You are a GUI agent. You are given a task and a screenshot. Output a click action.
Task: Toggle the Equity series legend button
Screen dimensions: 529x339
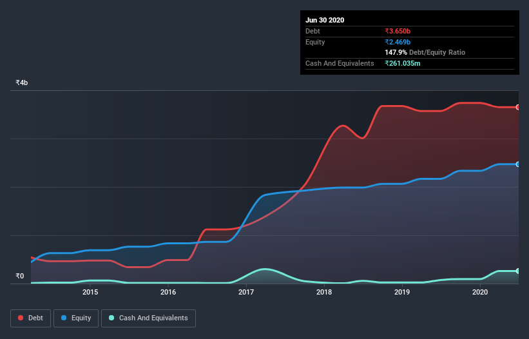[76, 318]
